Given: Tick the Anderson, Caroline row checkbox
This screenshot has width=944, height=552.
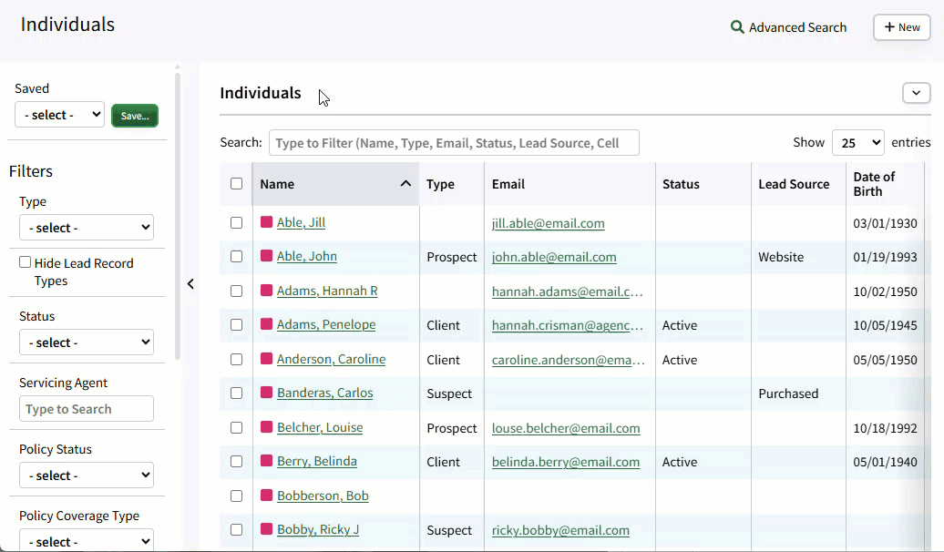Looking at the screenshot, I should pos(237,360).
